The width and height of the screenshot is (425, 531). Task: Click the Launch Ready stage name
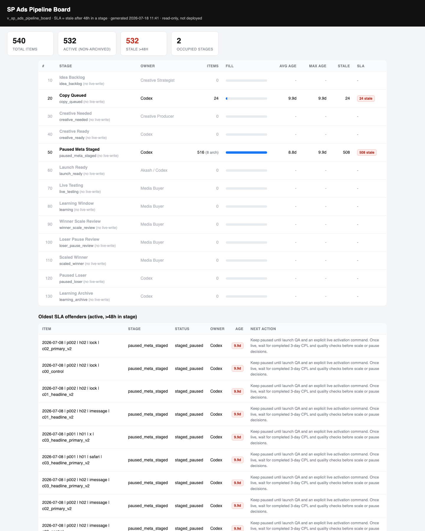pyautogui.click(x=73, y=167)
